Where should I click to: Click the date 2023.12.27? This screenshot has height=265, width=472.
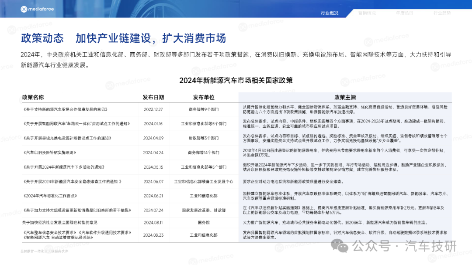153,109
